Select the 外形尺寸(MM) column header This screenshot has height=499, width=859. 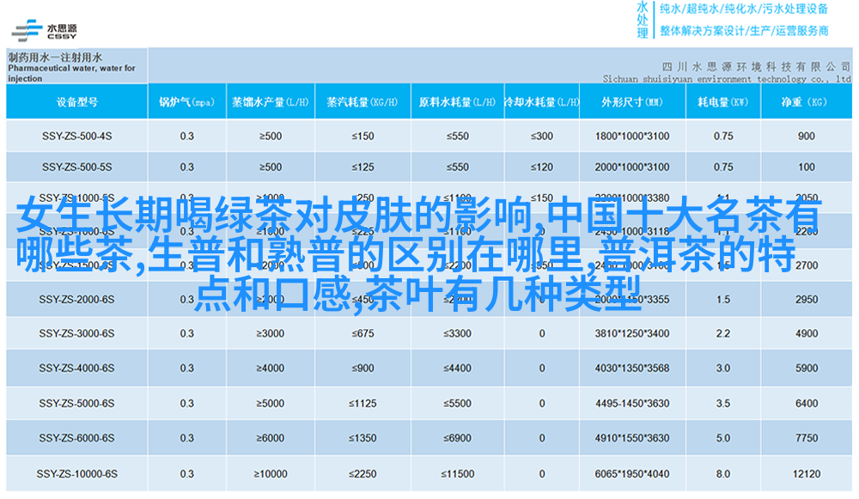point(631,102)
